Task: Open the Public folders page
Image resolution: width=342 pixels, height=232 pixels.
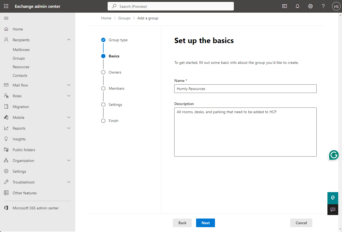Action: pyautogui.click(x=24, y=150)
